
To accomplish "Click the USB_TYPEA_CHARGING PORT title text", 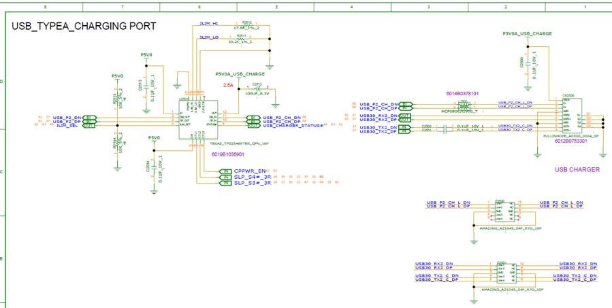I will 84,26.
